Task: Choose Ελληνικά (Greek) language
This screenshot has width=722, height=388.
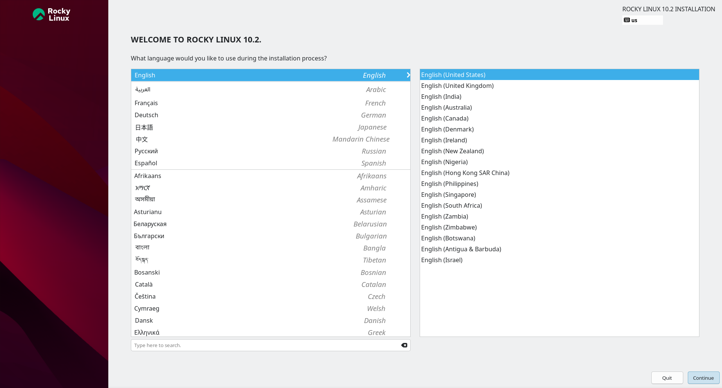Action: pos(271,332)
